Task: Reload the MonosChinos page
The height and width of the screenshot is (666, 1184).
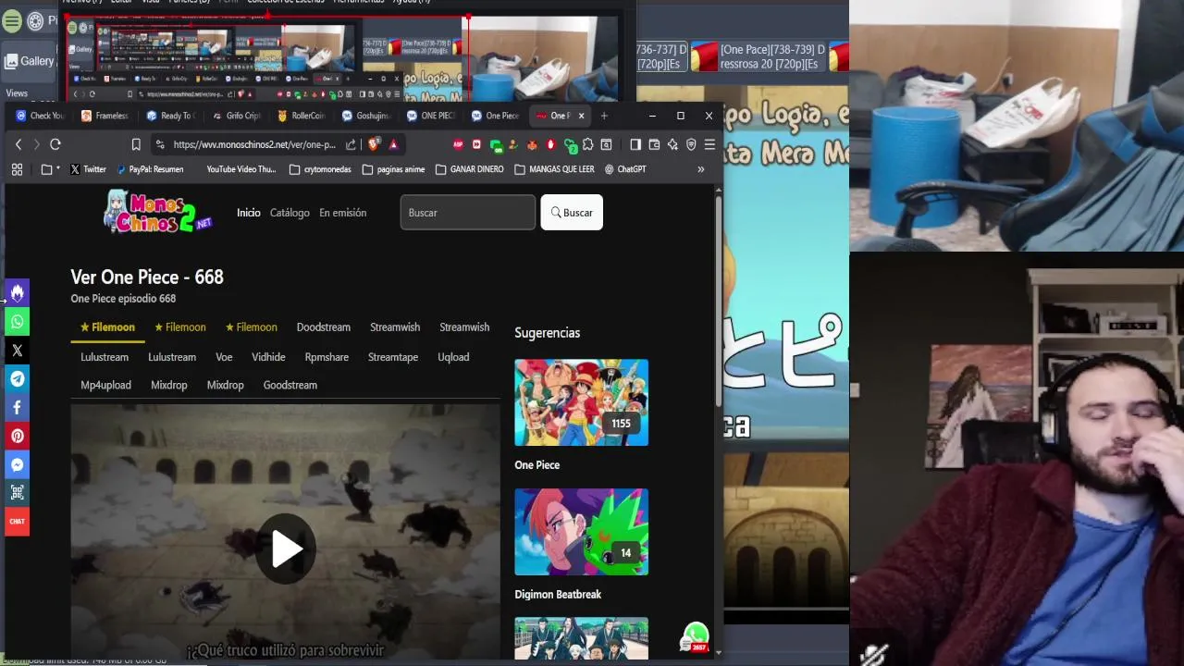Action: click(x=55, y=144)
